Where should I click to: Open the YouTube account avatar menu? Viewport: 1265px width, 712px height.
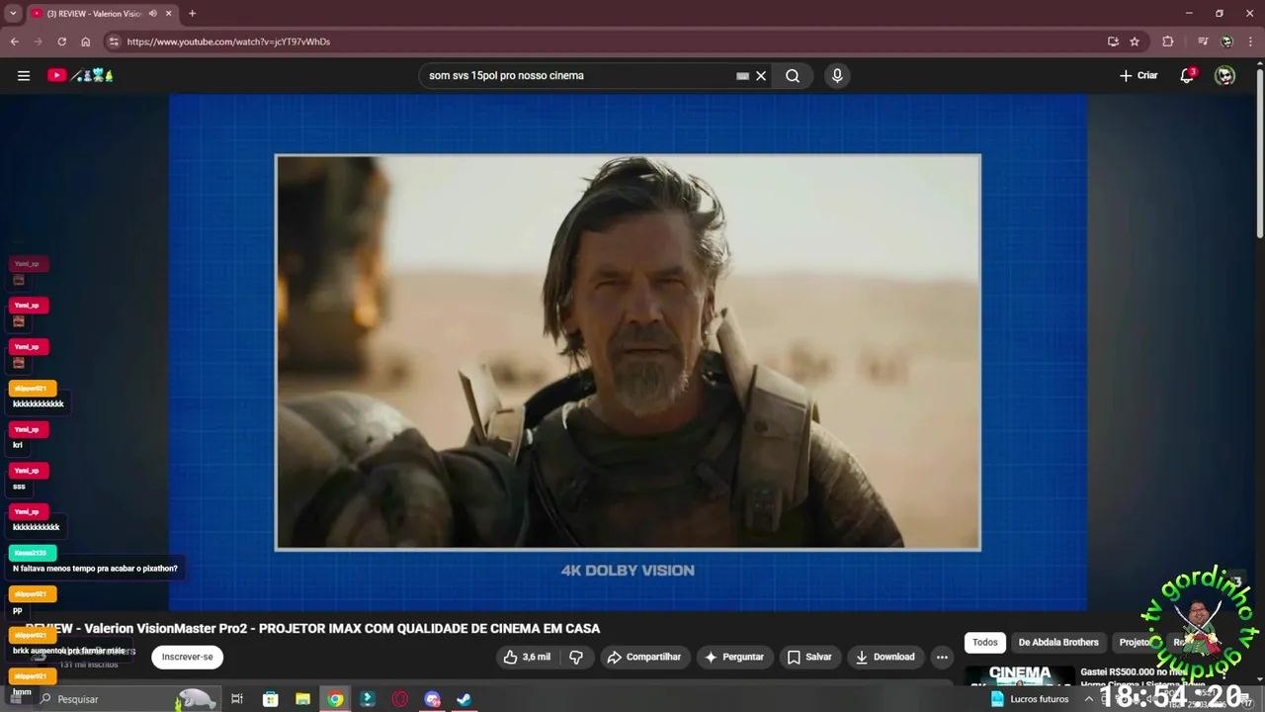tap(1224, 75)
